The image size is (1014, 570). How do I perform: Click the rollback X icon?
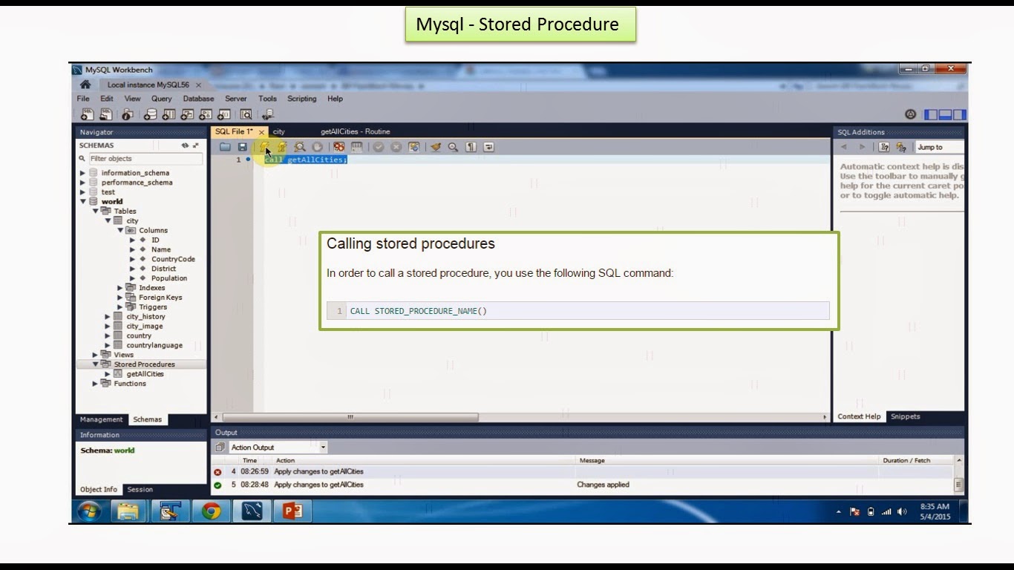(396, 147)
